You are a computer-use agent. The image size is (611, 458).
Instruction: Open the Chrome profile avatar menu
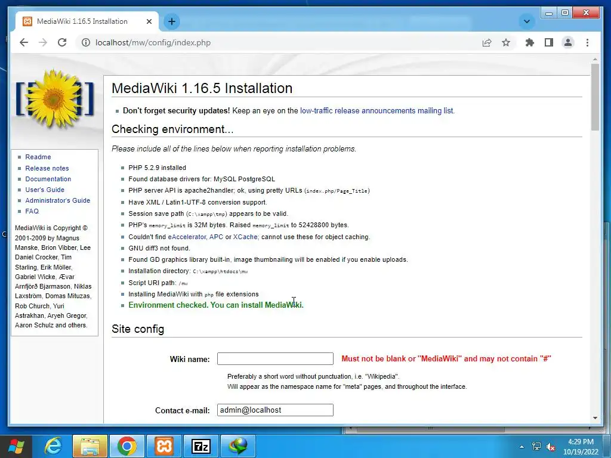[568, 42]
